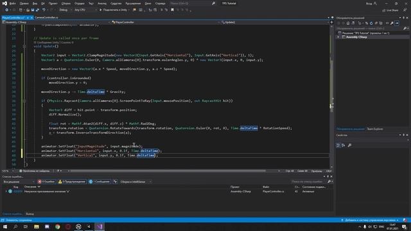Screen dimensions: 411x231
Task: Open the Assembly-CSharp project dropdown above editor
Action: (56, 22)
